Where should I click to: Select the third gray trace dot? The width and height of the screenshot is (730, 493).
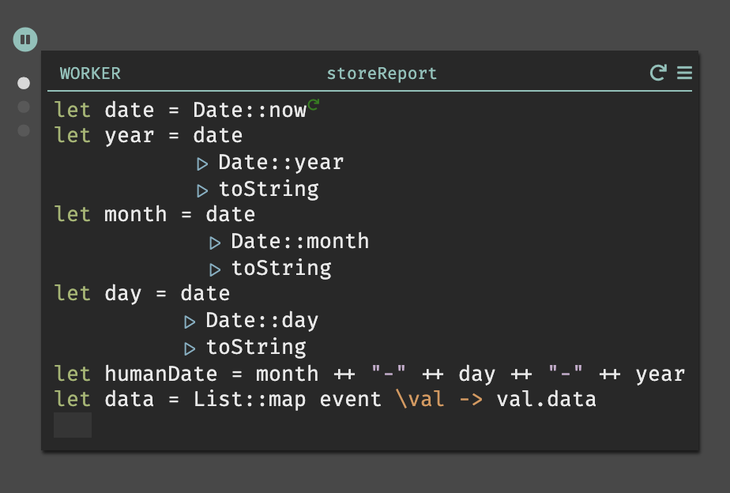[24, 130]
